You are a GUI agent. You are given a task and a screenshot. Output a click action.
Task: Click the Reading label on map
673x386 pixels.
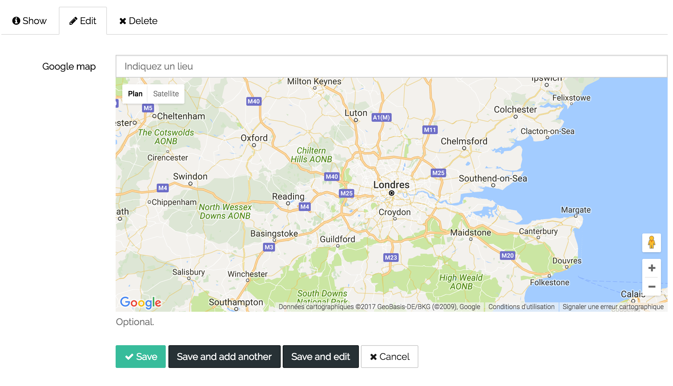pos(288,196)
